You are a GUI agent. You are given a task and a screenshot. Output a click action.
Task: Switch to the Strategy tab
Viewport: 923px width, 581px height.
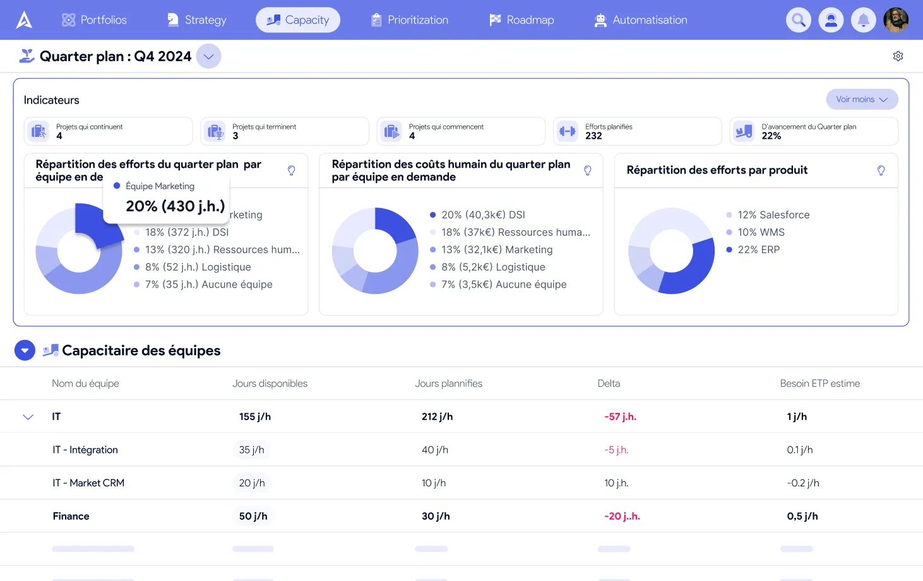pos(196,20)
